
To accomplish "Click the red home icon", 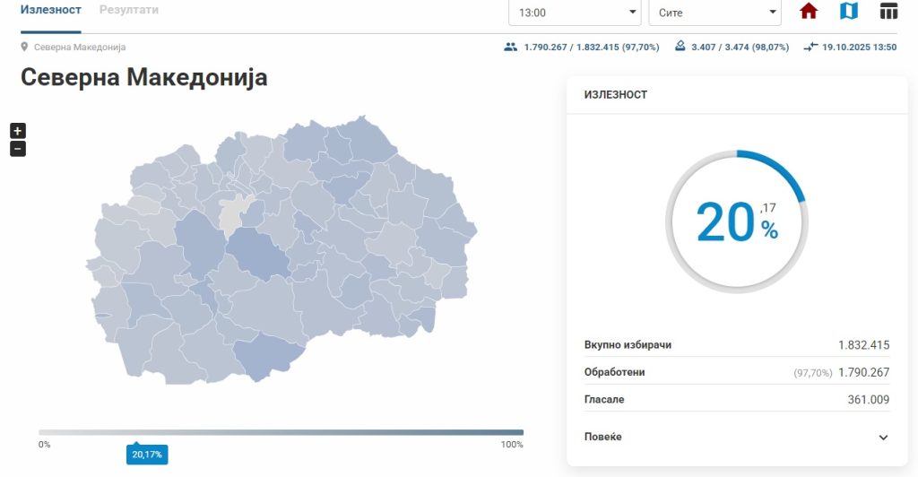I will tap(809, 12).
